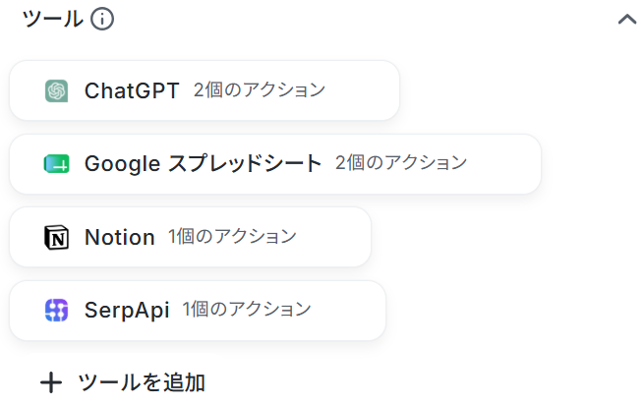Open the ChatGPT tool card

pyautogui.click(x=205, y=90)
